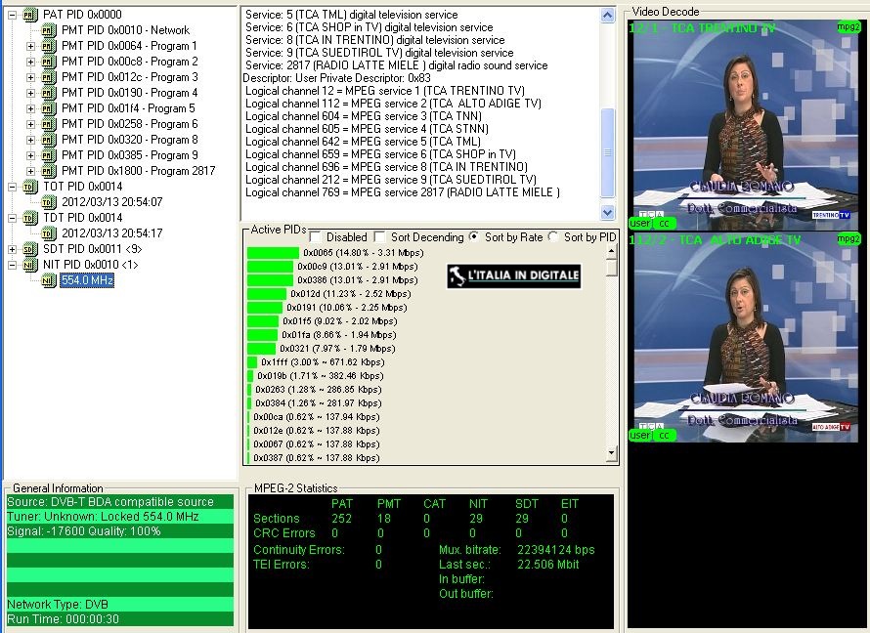Collapse the PAT PID 0x0000 tree node
The height and width of the screenshot is (633, 870).
point(13,15)
